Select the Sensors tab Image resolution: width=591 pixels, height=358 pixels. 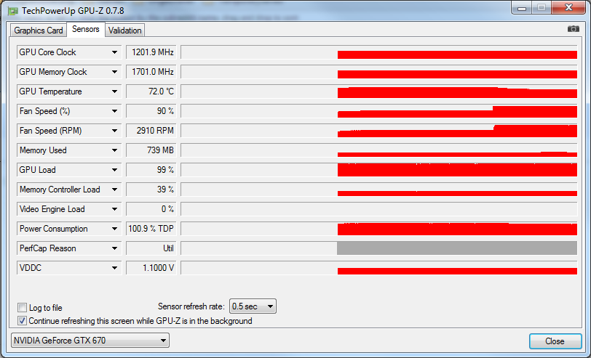tap(86, 29)
